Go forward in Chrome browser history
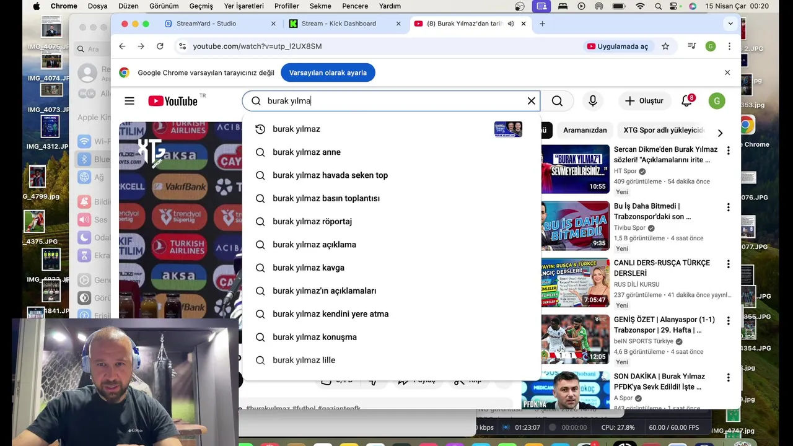Image resolution: width=793 pixels, height=446 pixels. click(141, 46)
